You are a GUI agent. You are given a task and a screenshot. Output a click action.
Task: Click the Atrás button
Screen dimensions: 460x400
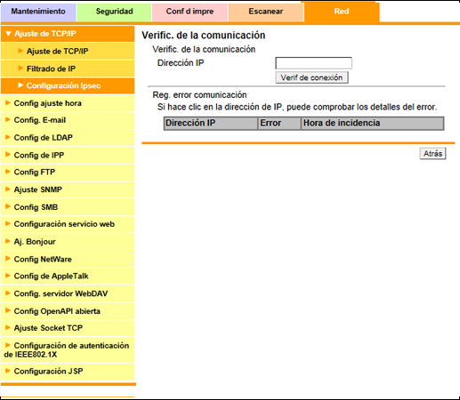pos(432,154)
